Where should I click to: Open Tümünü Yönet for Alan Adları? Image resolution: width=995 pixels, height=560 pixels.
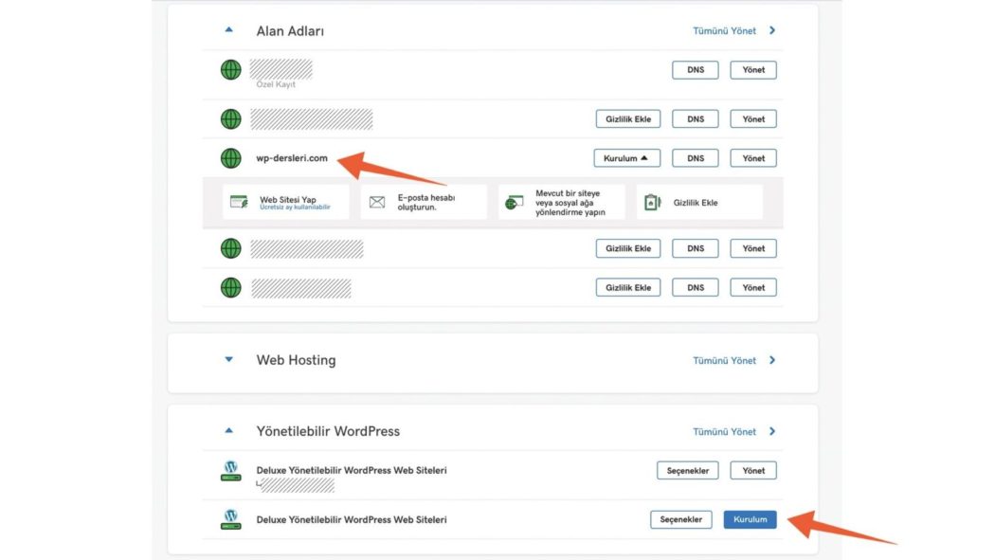(724, 30)
